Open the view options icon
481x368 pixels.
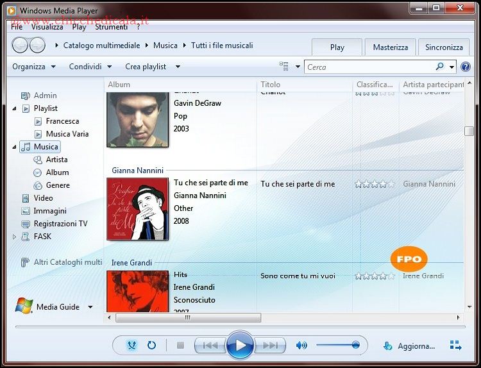(284, 67)
